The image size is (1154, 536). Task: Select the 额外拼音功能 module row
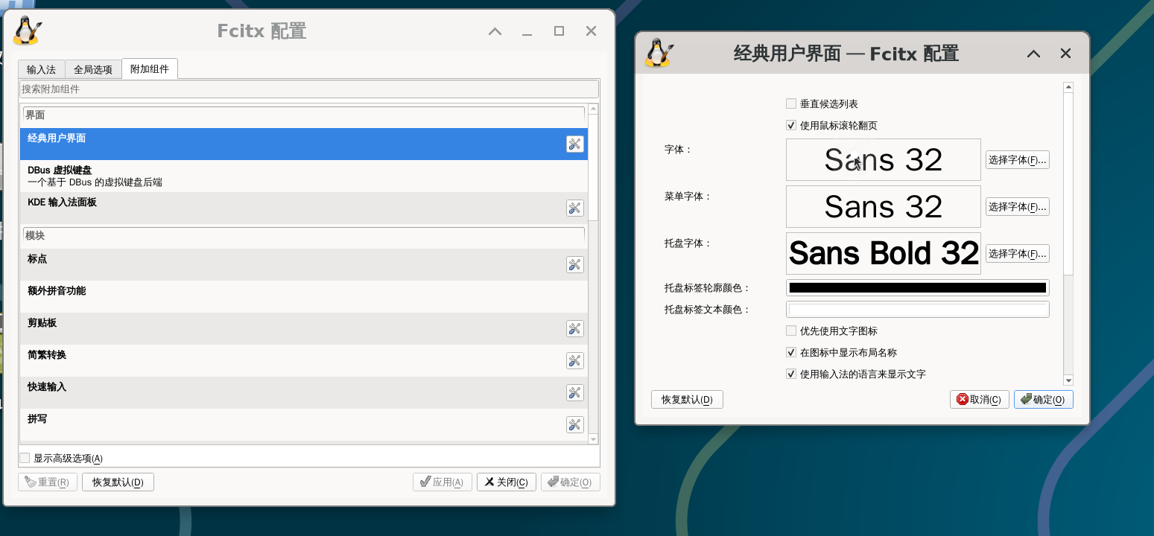(304, 296)
